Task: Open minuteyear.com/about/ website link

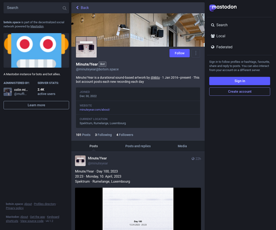Action: coord(94,110)
